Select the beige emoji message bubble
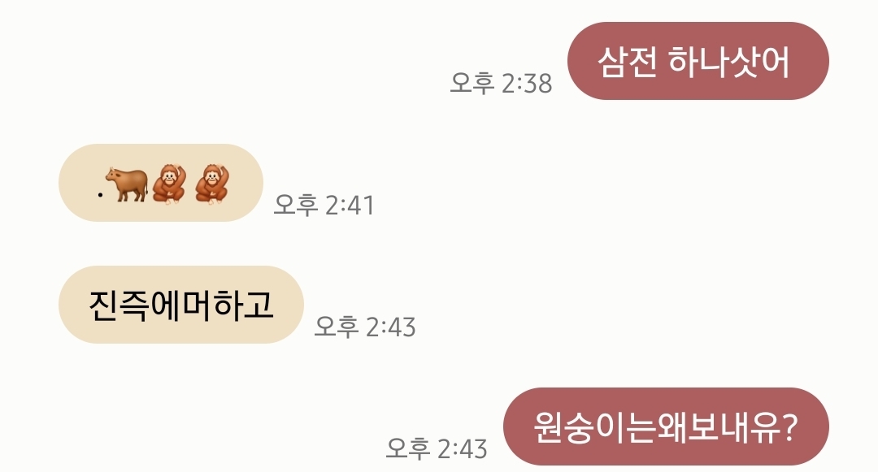878x472 pixels. pos(161,183)
